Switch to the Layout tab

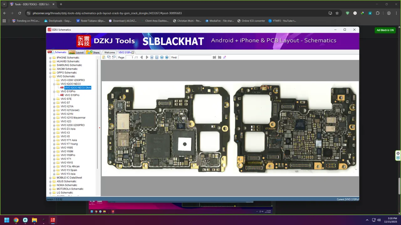pyautogui.click(x=76, y=52)
